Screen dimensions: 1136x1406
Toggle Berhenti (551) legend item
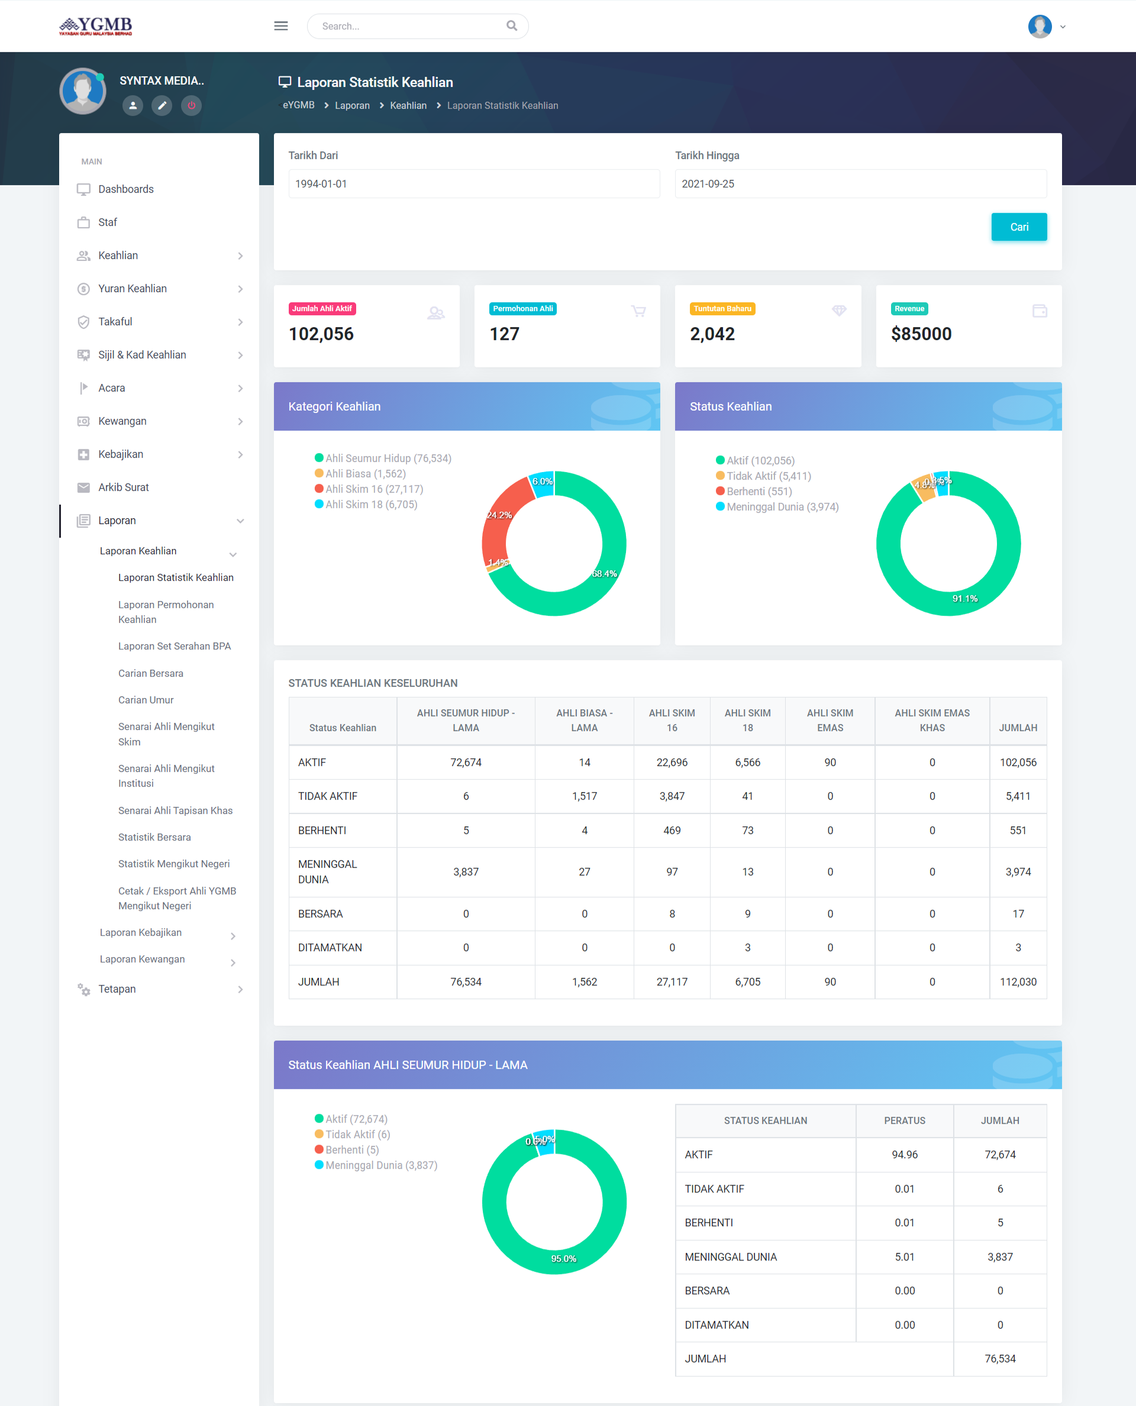pyautogui.click(x=753, y=492)
